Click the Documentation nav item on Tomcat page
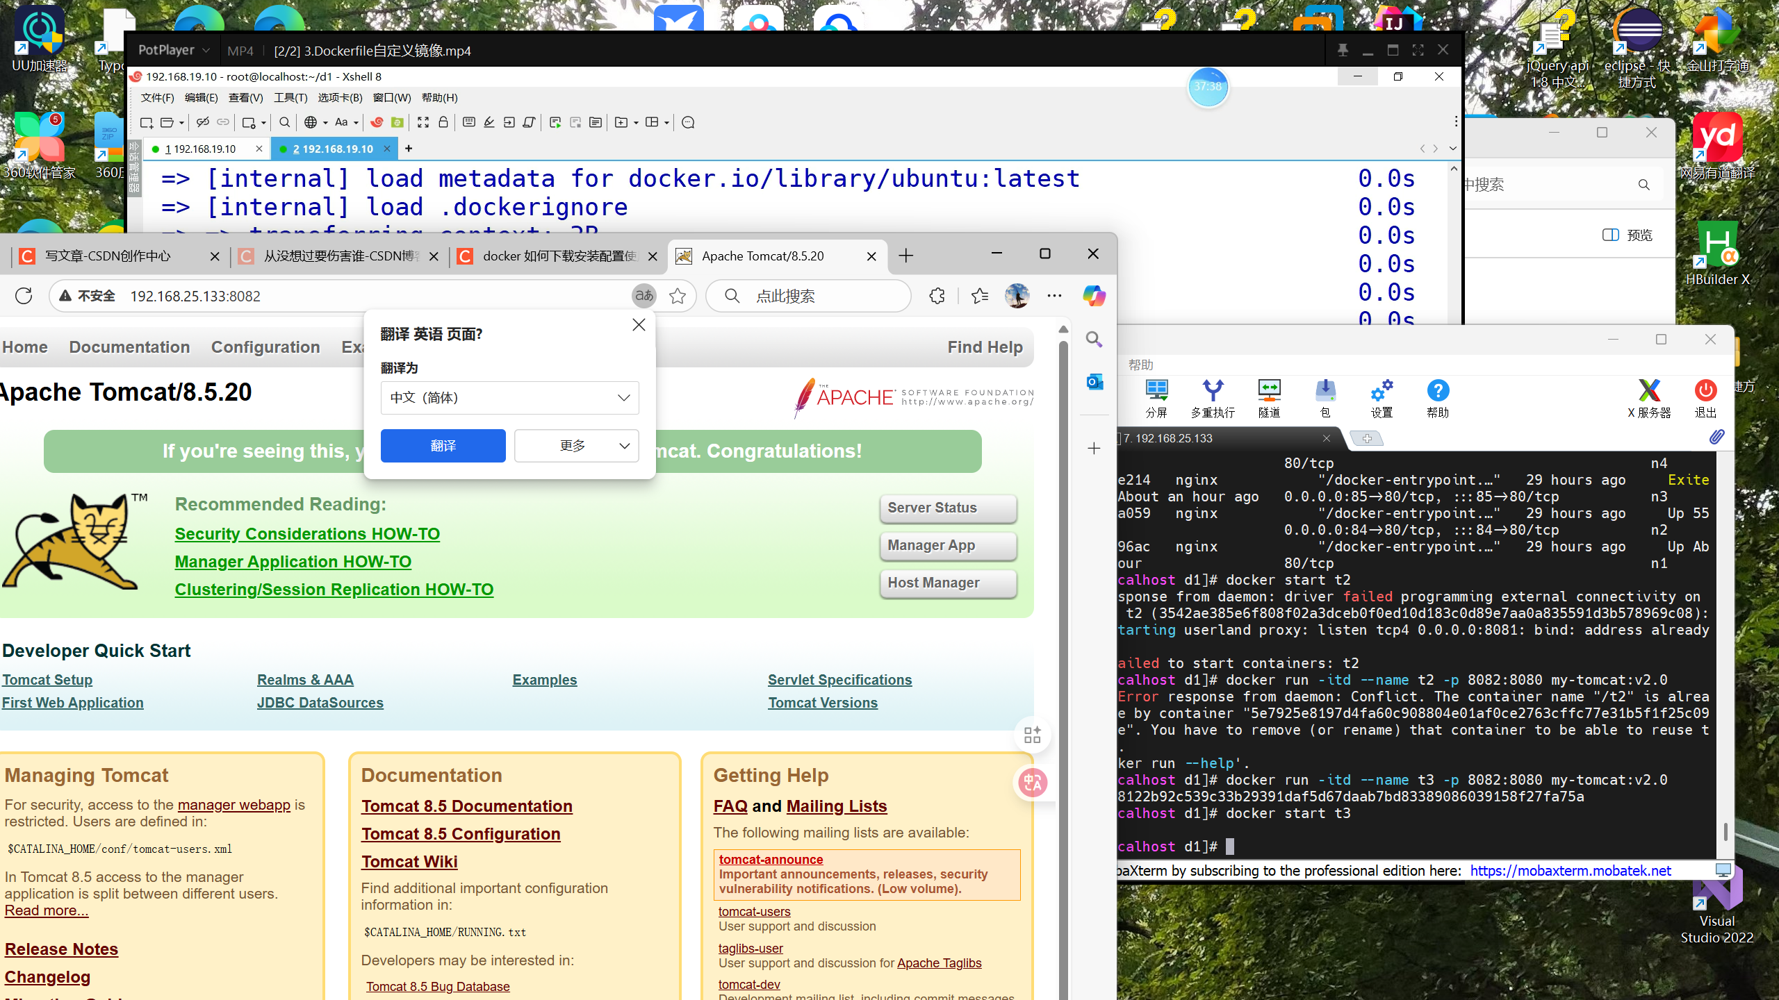The width and height of the screenshot is (1779, 1000). pyautogui.click(x=129, y=347)
